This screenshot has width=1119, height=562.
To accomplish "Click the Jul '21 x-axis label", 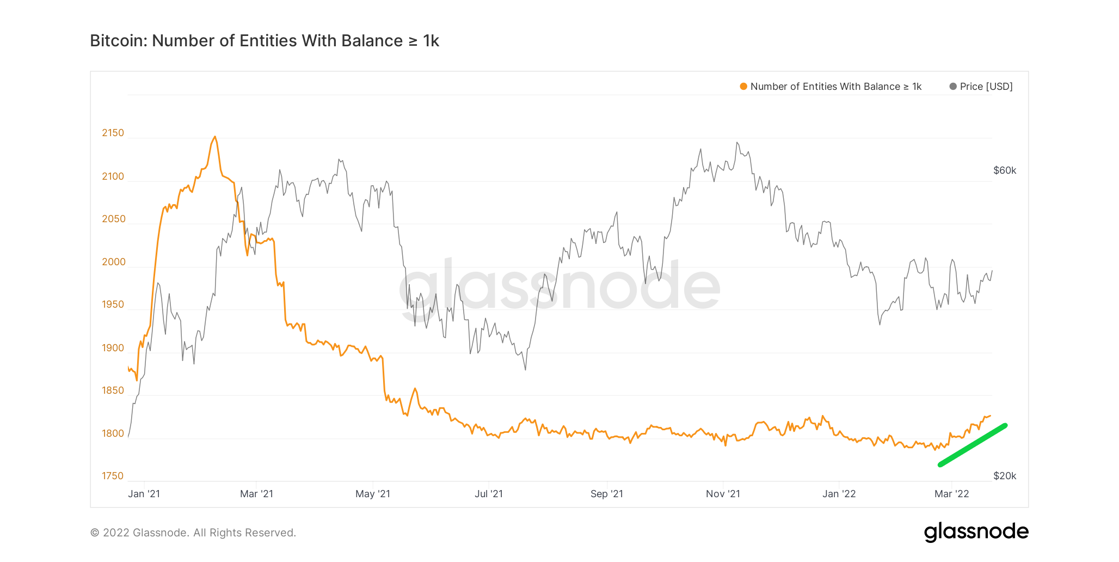I will pyautogui.click(x=489, y=494).
